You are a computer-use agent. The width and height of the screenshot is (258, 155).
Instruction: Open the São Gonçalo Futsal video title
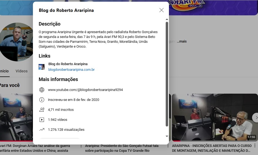(122, 148)
